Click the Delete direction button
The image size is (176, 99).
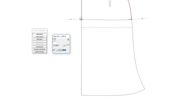pos(40,52)
